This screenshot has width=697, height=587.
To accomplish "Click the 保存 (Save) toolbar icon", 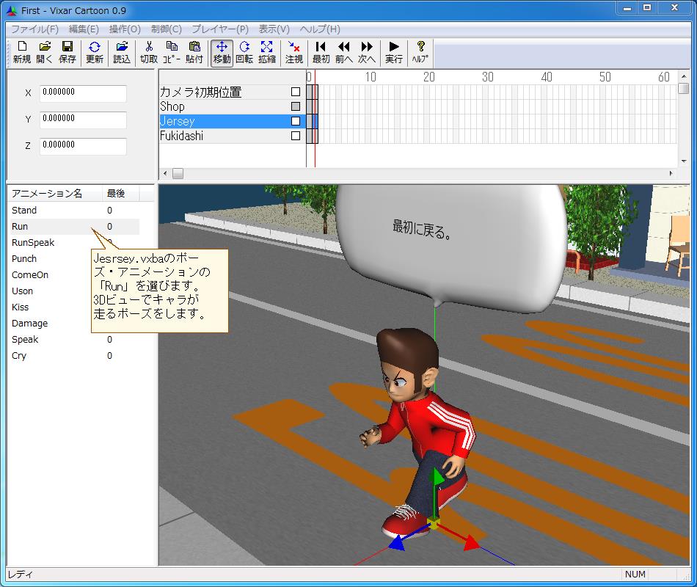I will [x=67, y=52].
